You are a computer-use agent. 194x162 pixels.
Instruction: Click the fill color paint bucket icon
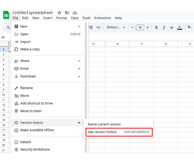tap(189, 27)
